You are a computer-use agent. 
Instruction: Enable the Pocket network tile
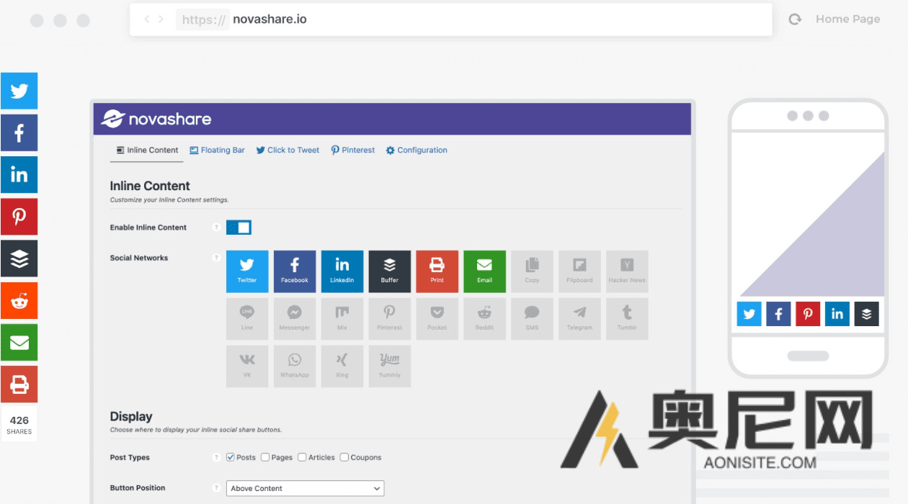click(x=437, y=319)
